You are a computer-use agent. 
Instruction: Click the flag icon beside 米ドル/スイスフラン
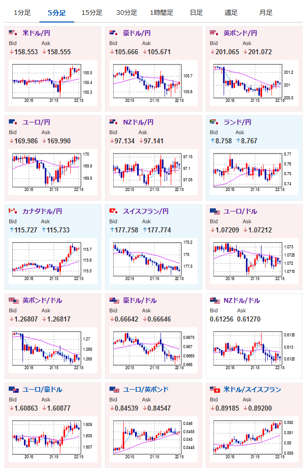click(215, 390)
